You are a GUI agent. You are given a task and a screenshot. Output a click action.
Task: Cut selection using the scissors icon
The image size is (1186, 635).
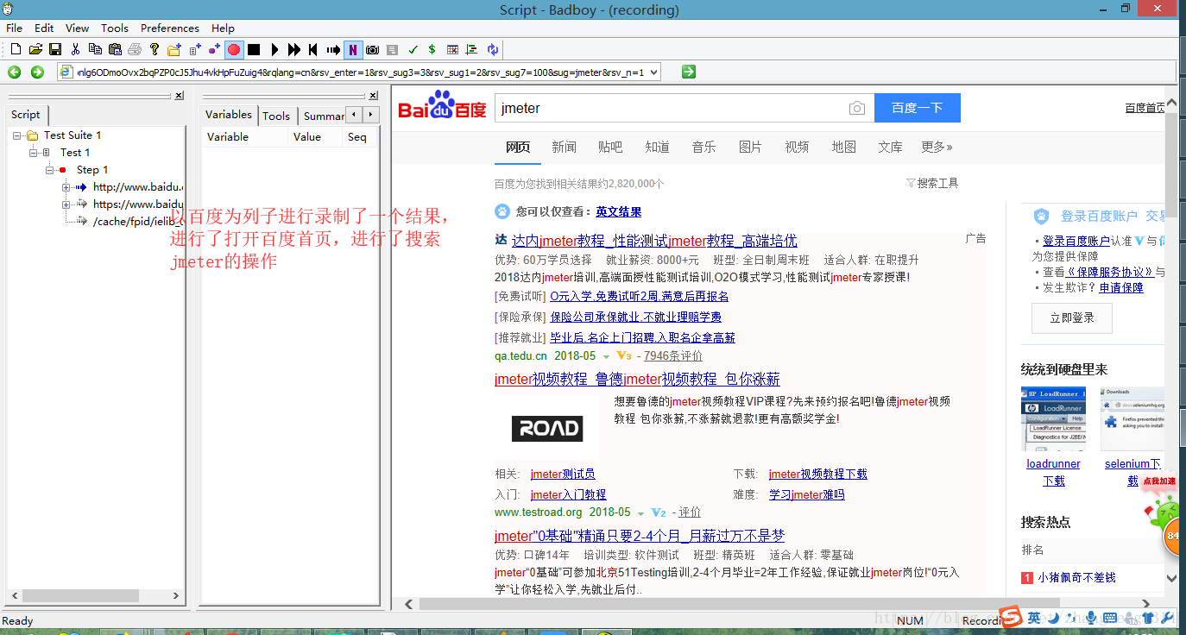click(x=75, y=49)
